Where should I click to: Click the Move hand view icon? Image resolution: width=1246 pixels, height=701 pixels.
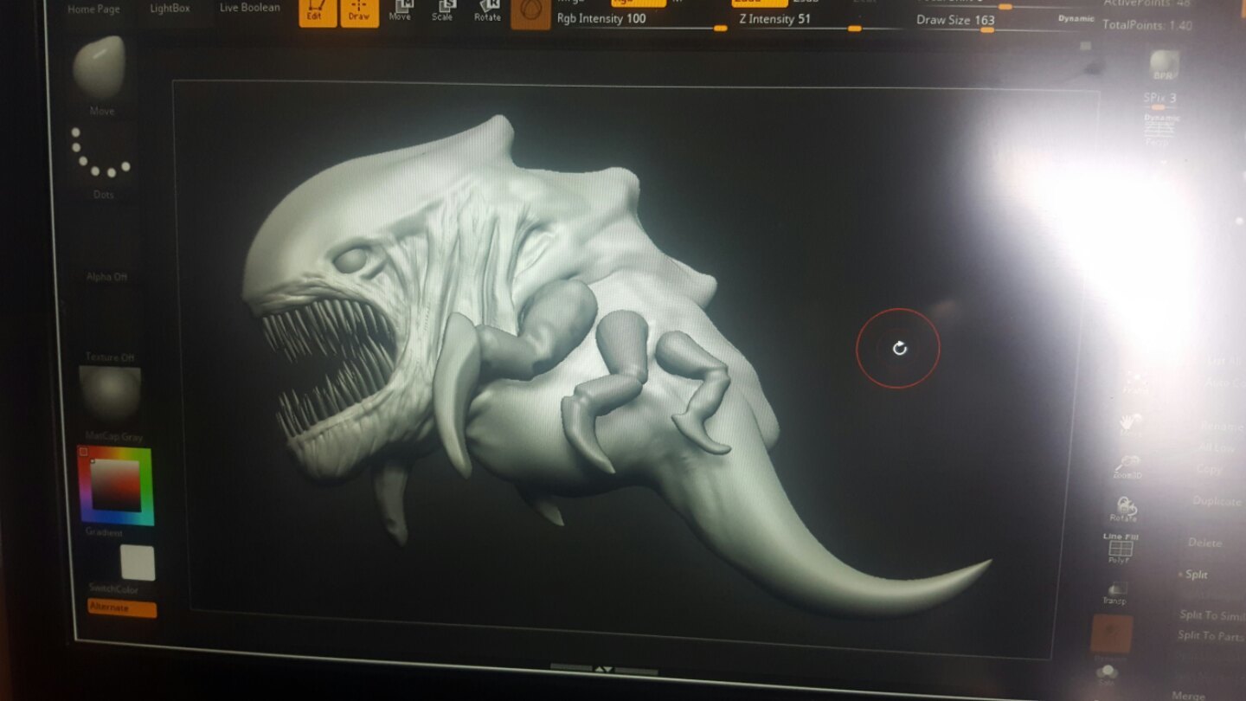tap(1130, 425)
